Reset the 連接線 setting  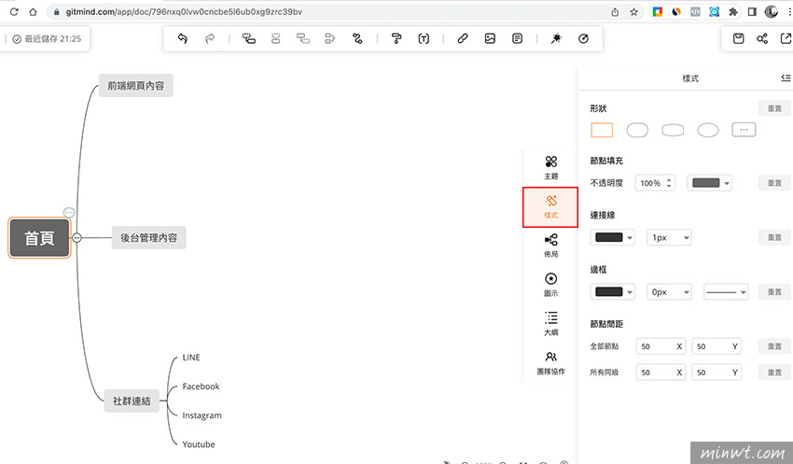pos(774,237)
